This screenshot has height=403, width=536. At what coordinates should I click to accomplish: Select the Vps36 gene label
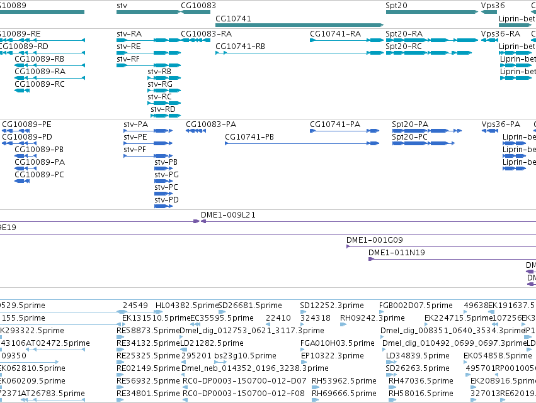493,6
